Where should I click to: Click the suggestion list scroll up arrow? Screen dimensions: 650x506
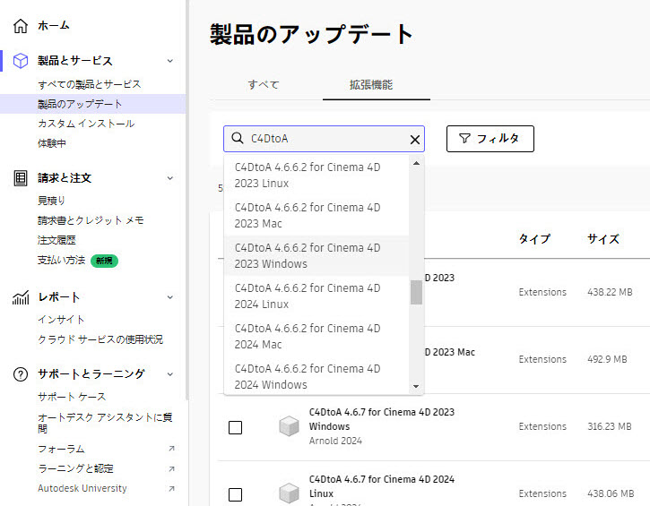coord(416,163)
